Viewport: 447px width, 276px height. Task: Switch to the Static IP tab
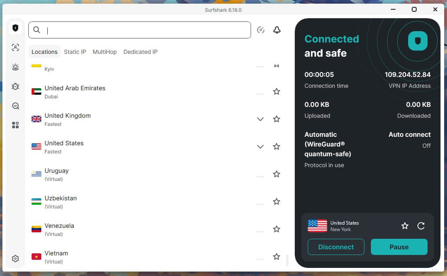coord(75,52)
